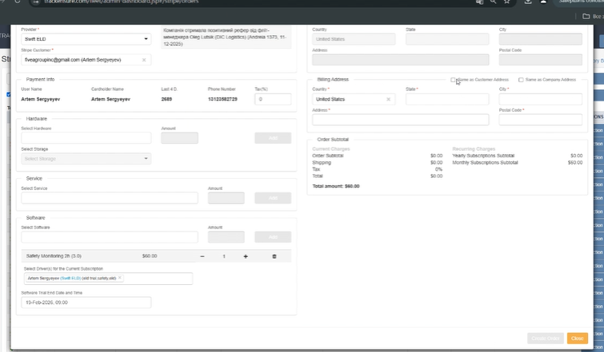Click Billing Address Postal Code field
604x352 pixels.
[541, 120]
